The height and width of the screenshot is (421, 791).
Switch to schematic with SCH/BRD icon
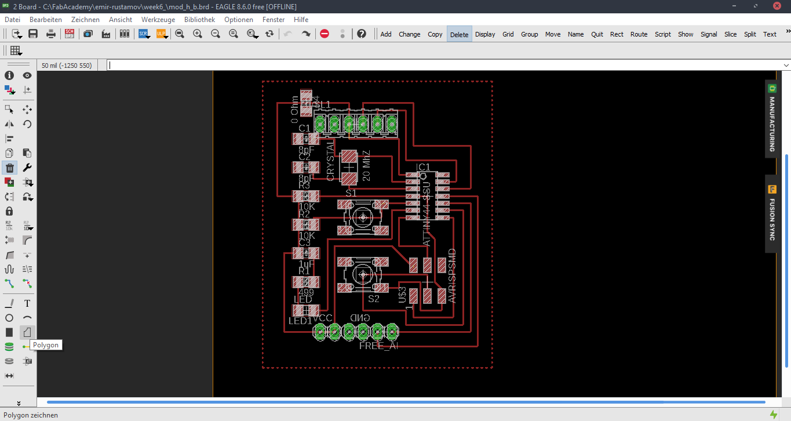point(70,34)
